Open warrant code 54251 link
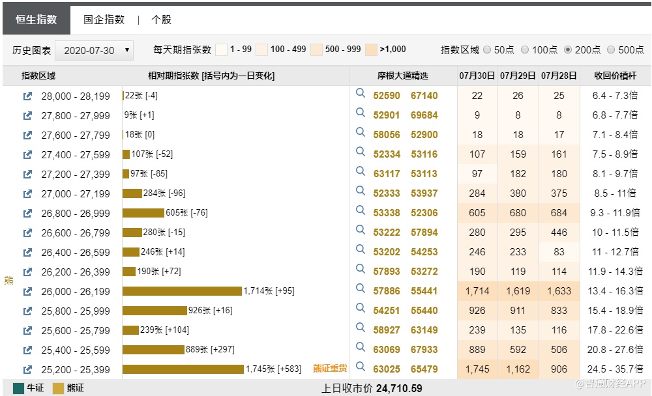The height and width of the screenshot is (396, 652). (x=387, y=311)
